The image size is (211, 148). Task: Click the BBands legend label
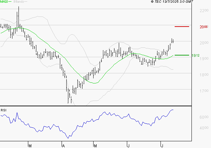19,2
